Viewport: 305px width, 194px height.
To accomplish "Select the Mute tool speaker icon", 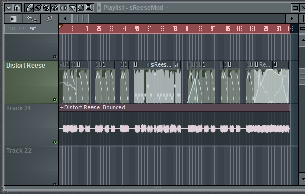I will [55, 8].
